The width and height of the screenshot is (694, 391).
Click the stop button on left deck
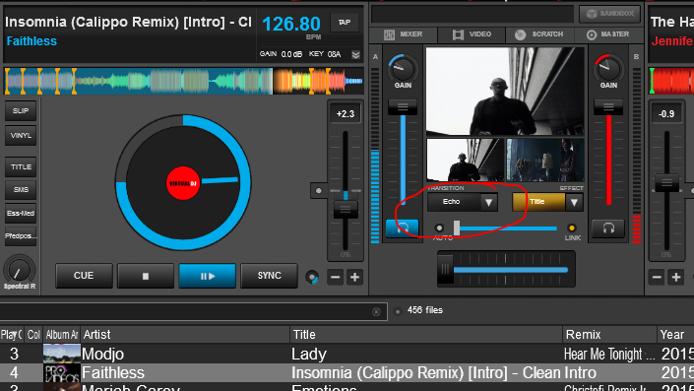click(146, 276)
